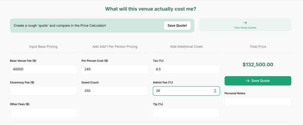Open the View Venue Quotes link

(245, 28)
